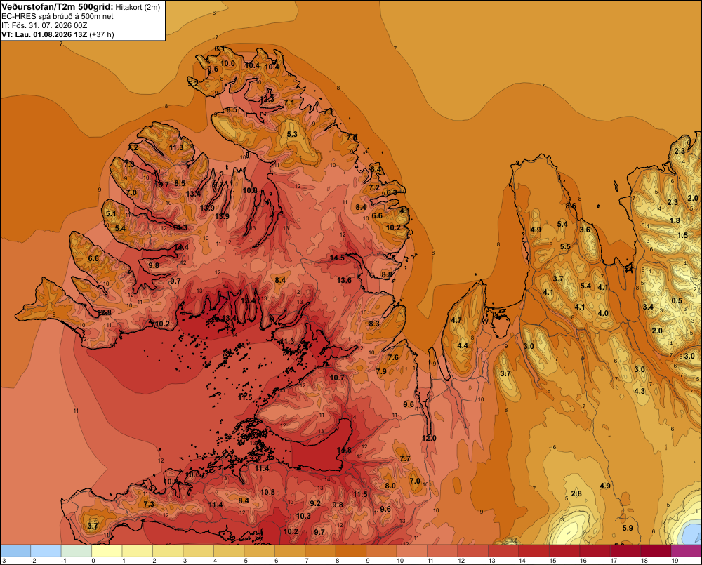Click the 9.2 temperature value
Viewport: 702px width, 565px height.
(x=315, y=504)
